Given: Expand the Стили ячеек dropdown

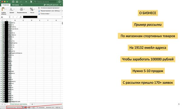Looking at the screenshot, I should 44,14.
